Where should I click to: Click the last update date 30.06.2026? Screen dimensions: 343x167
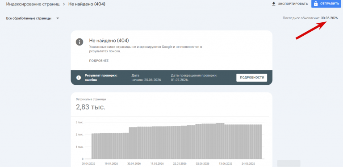(x=329, y=18)
